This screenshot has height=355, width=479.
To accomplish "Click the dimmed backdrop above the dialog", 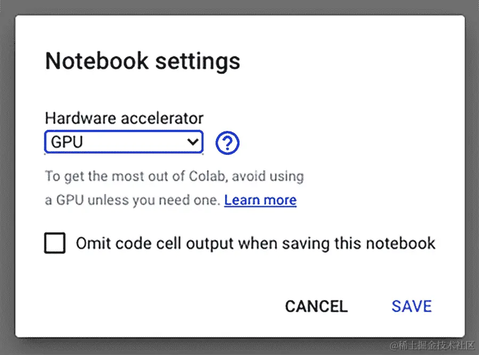I will (x=240, y=7).
